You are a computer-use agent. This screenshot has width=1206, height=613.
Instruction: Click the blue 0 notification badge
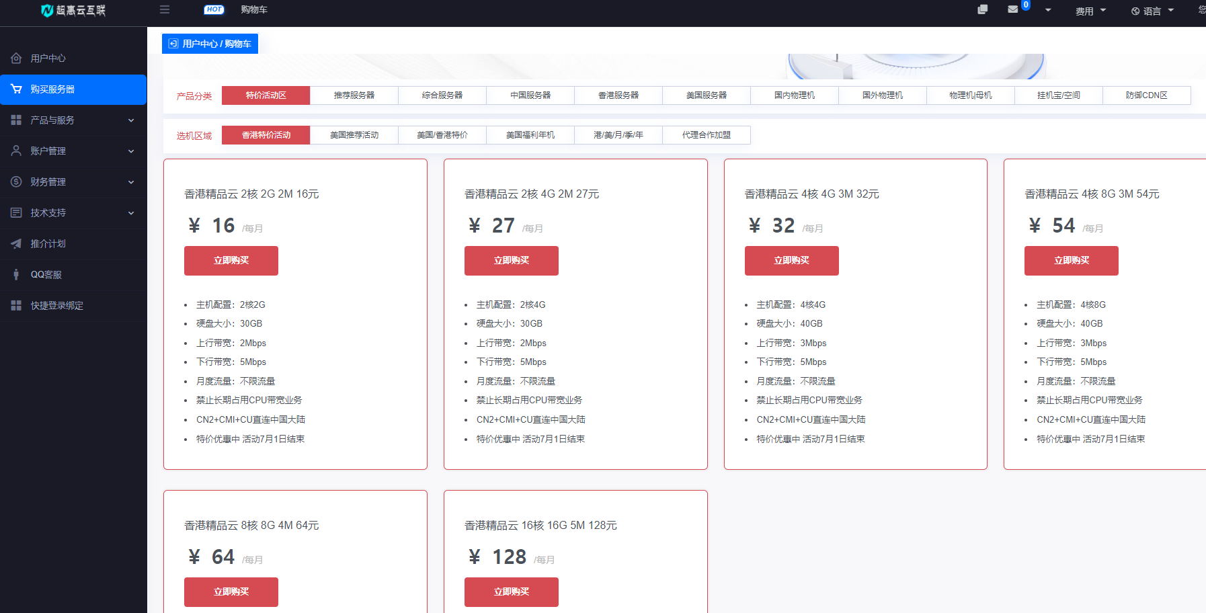[1026, 5]
